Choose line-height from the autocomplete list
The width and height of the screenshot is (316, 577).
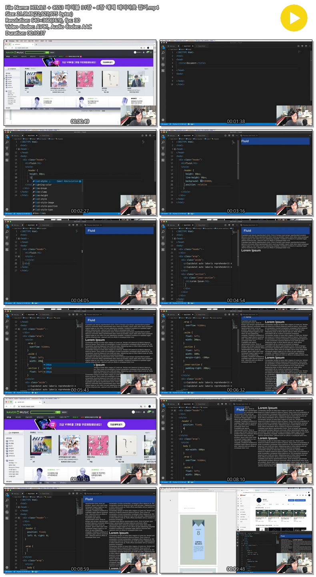coord(41,195)
